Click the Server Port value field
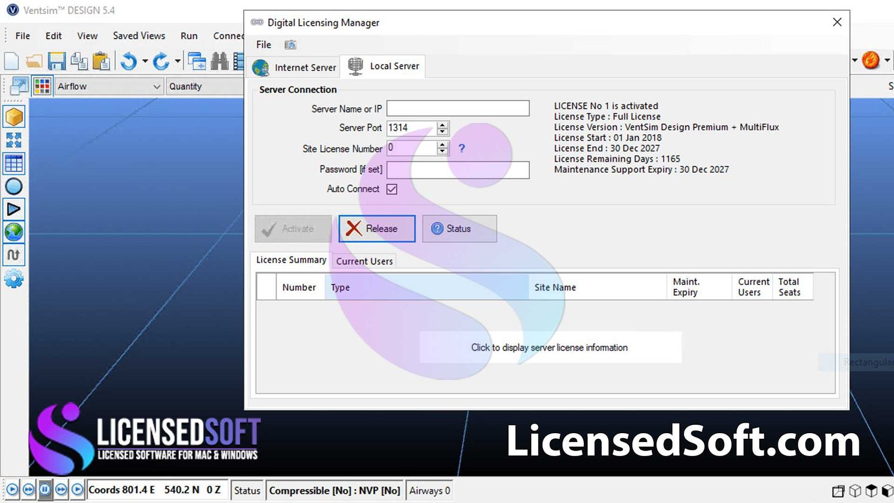894x503 pixels. click(411, 128)
